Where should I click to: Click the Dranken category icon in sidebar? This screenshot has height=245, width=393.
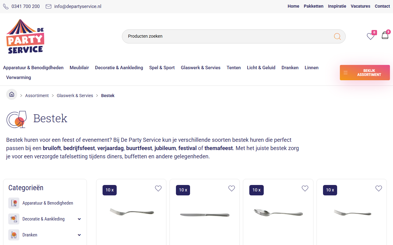click(x=14, y=235)
